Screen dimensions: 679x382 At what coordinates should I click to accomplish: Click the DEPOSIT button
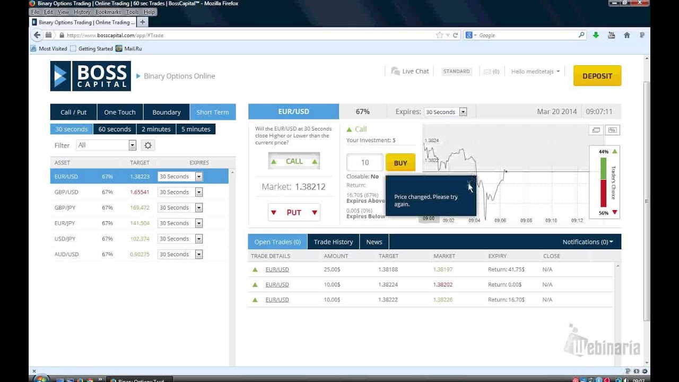pyautogui.click(x=597, y=76)
